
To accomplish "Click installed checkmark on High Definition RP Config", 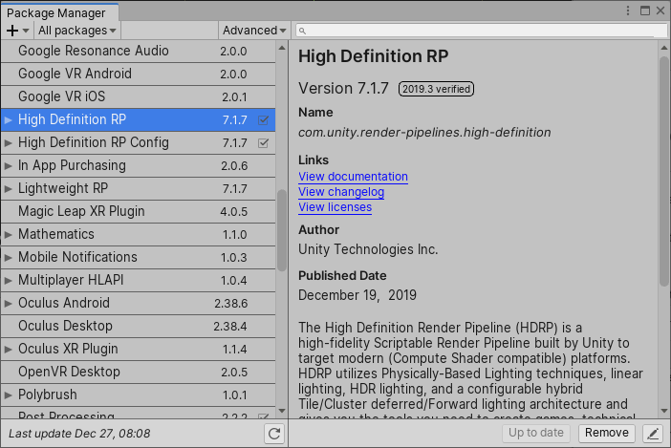I will pos(264,142).
